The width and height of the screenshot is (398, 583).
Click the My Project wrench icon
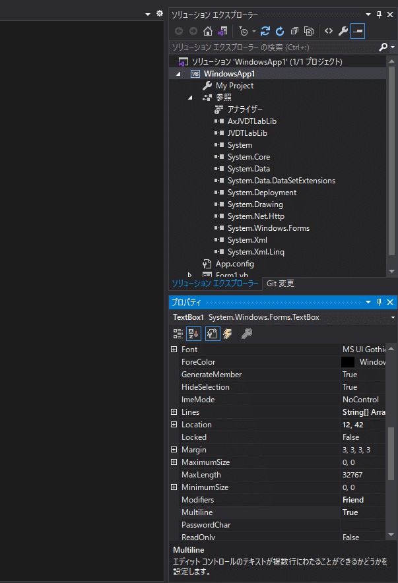coord(207,86)
